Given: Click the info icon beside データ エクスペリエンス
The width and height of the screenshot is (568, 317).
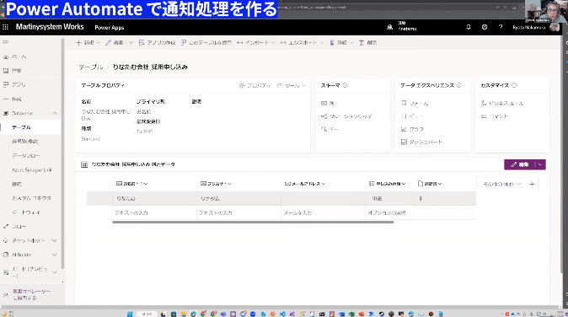Looking at the screenshot, I should pyautogui.click(x=459, y=85).
